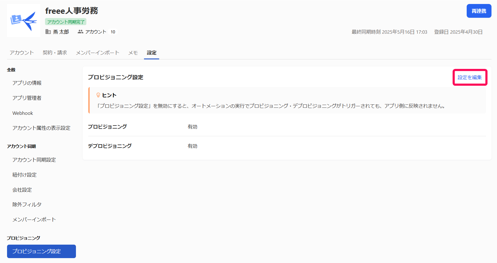The height and width of the screenshot is (263, 497).
Task: Switch to the アカウント tab
Action: tap(22, 53)
